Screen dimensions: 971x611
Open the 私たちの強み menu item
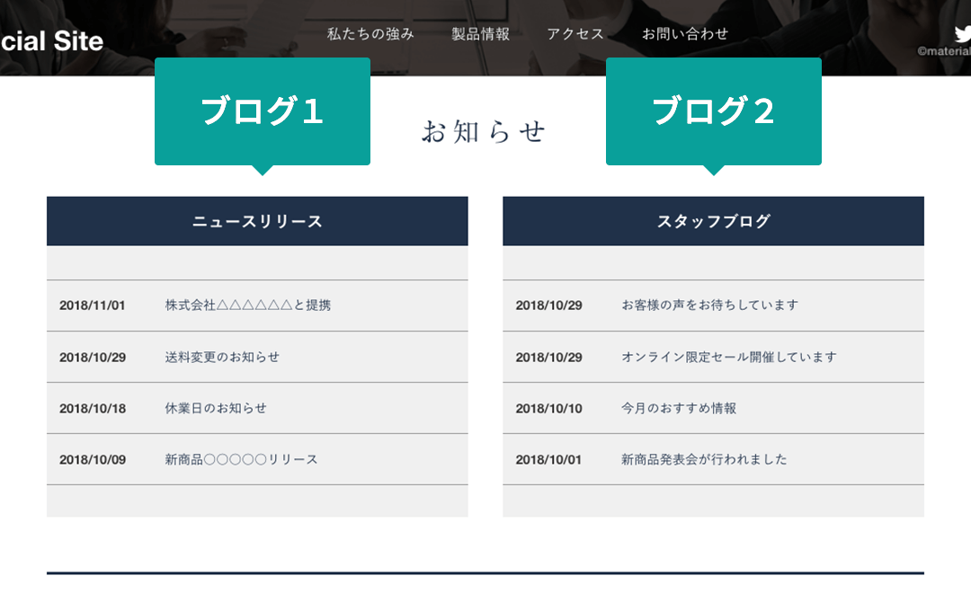point(371,33)
